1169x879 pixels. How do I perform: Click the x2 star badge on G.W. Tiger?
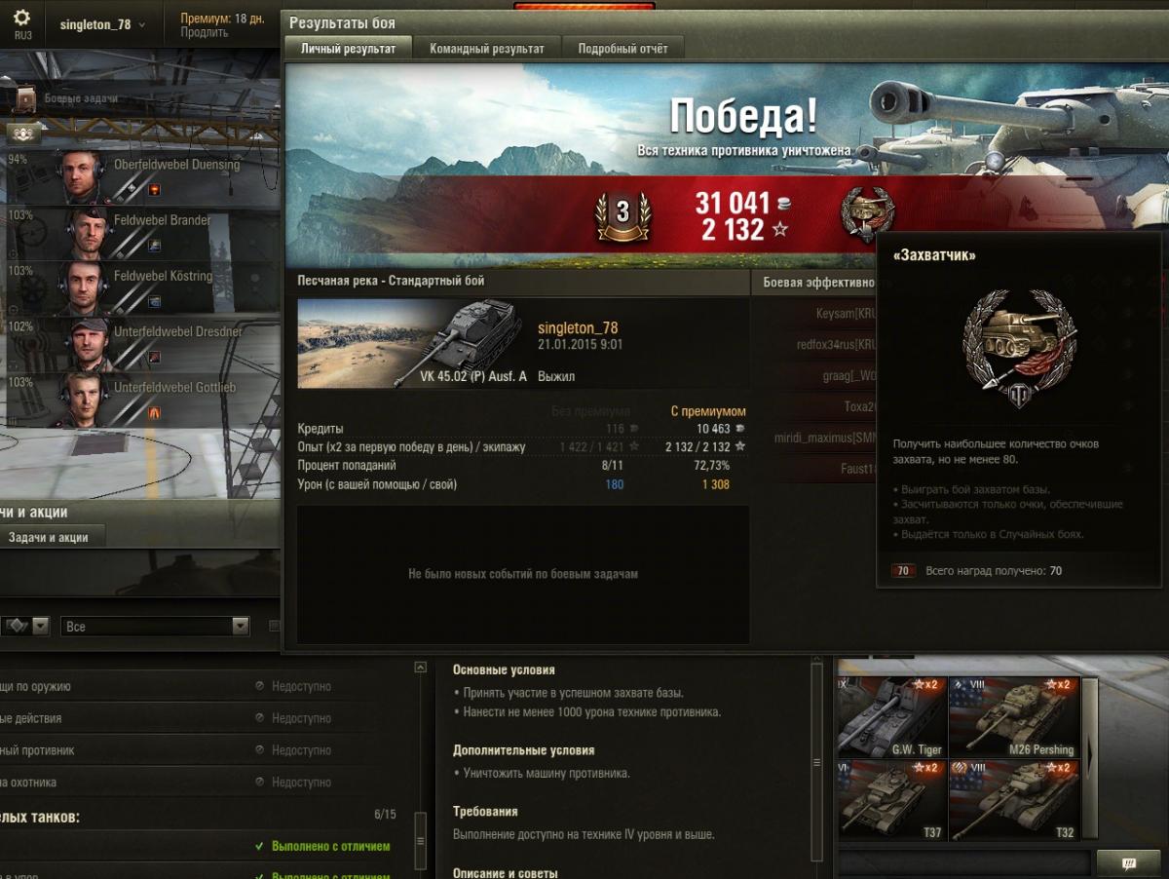924,686
